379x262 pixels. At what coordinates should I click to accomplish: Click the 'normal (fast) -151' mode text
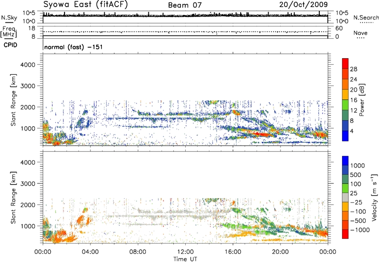pos(73,47)
